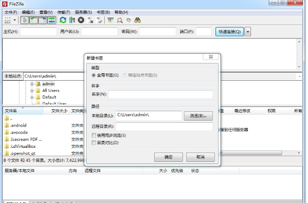Open Site Manager dropdown arrow
308x203 pixels.
click(x=14, y=20)
